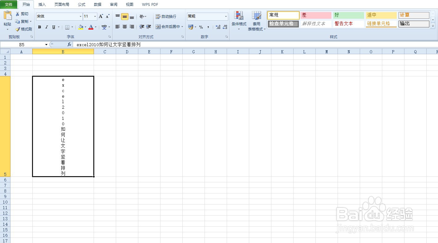This screenshot has width=438, height=243.
Task: Apply italic formatting to selected cell
Action: (47, 27)
